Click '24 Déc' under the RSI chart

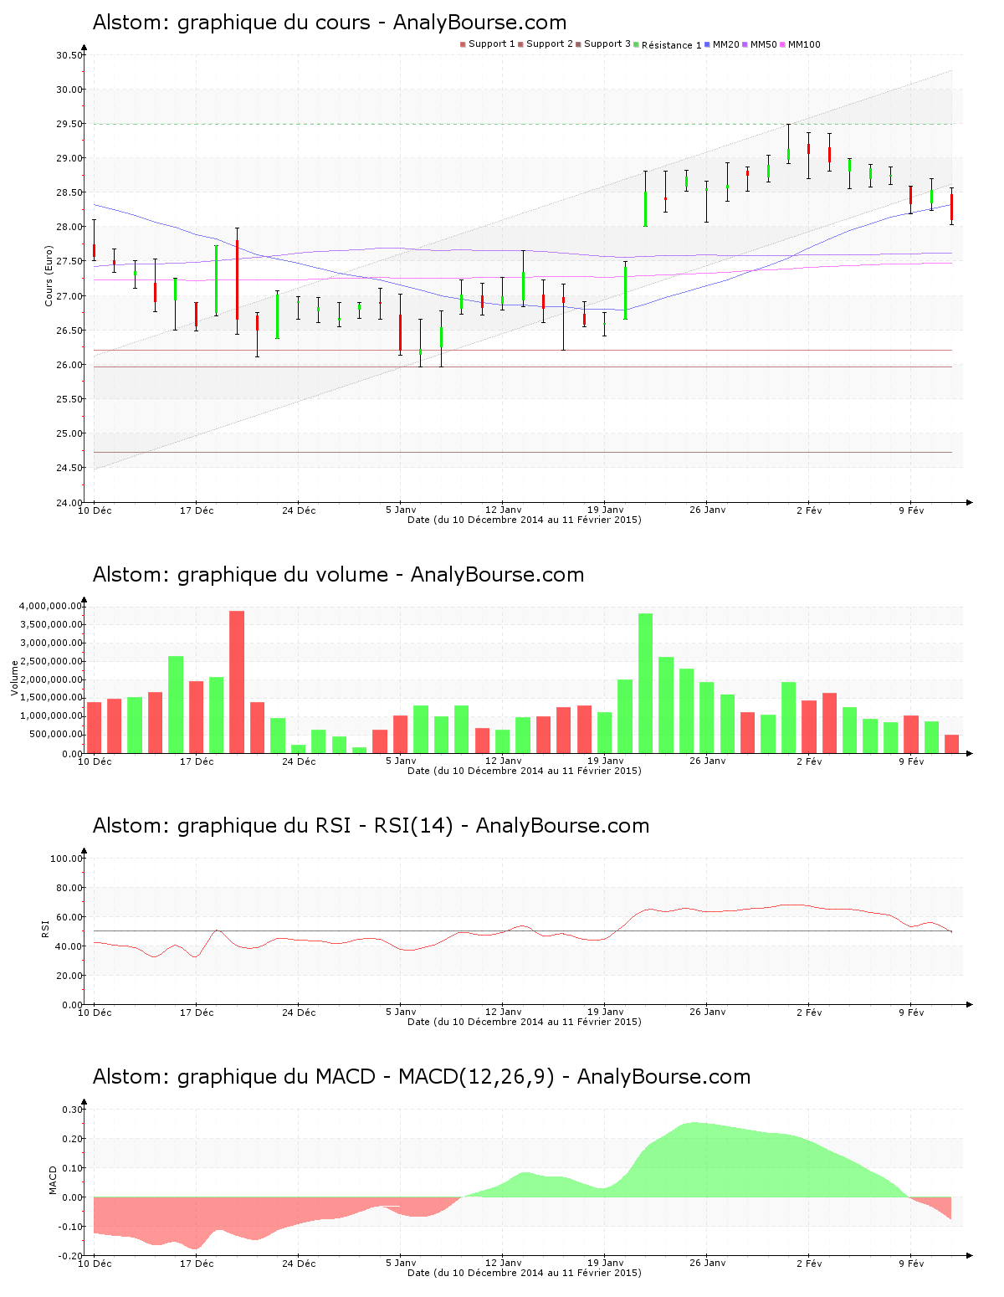coord(299,1012)
